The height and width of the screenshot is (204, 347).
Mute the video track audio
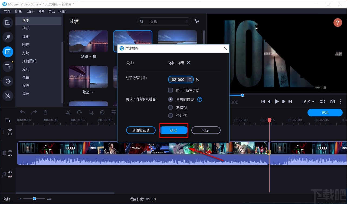[10, 155]
